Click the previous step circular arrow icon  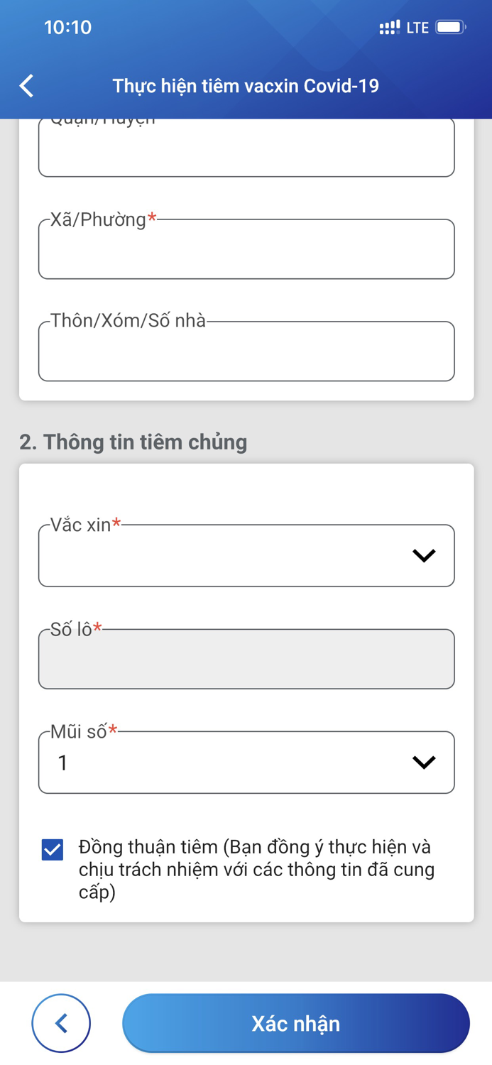tap(61, 1022)
